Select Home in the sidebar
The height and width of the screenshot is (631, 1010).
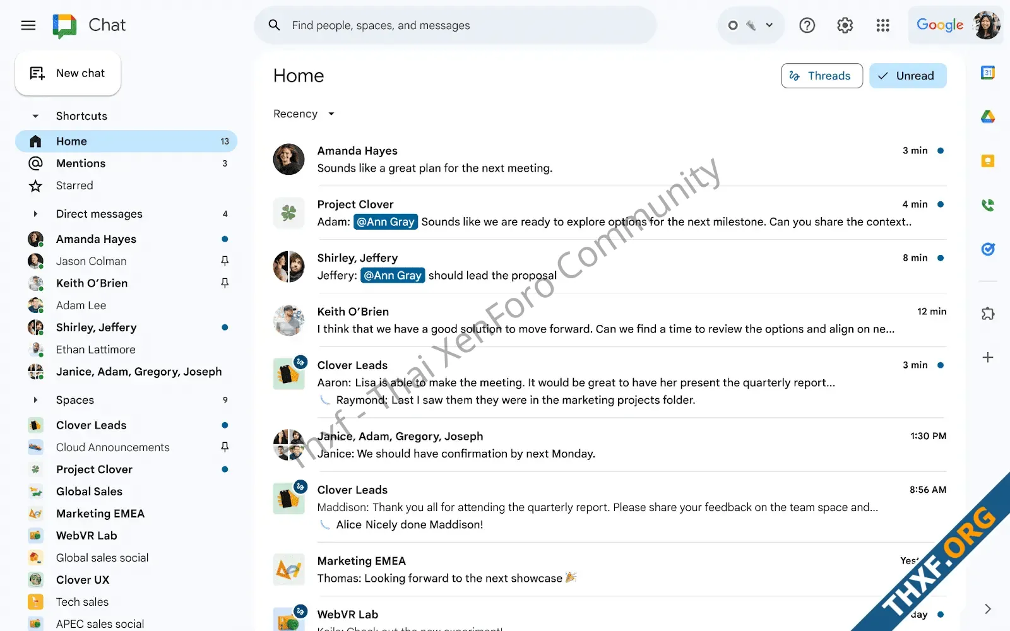coord(126,141)
